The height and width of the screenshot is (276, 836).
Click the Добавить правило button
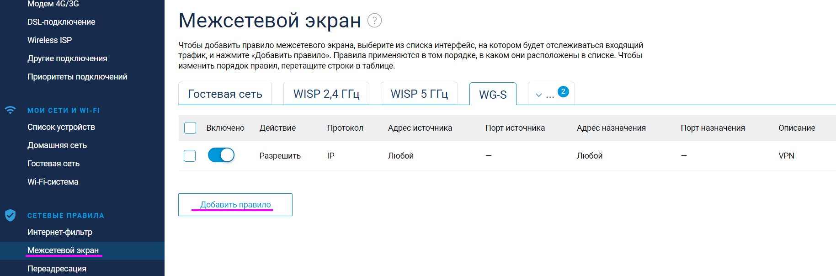pos(235,205)
